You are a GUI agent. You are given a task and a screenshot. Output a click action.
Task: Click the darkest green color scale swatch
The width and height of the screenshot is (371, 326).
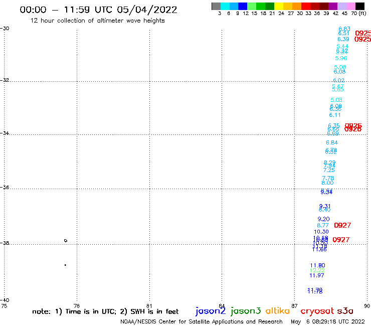click(x=270, y=6)
